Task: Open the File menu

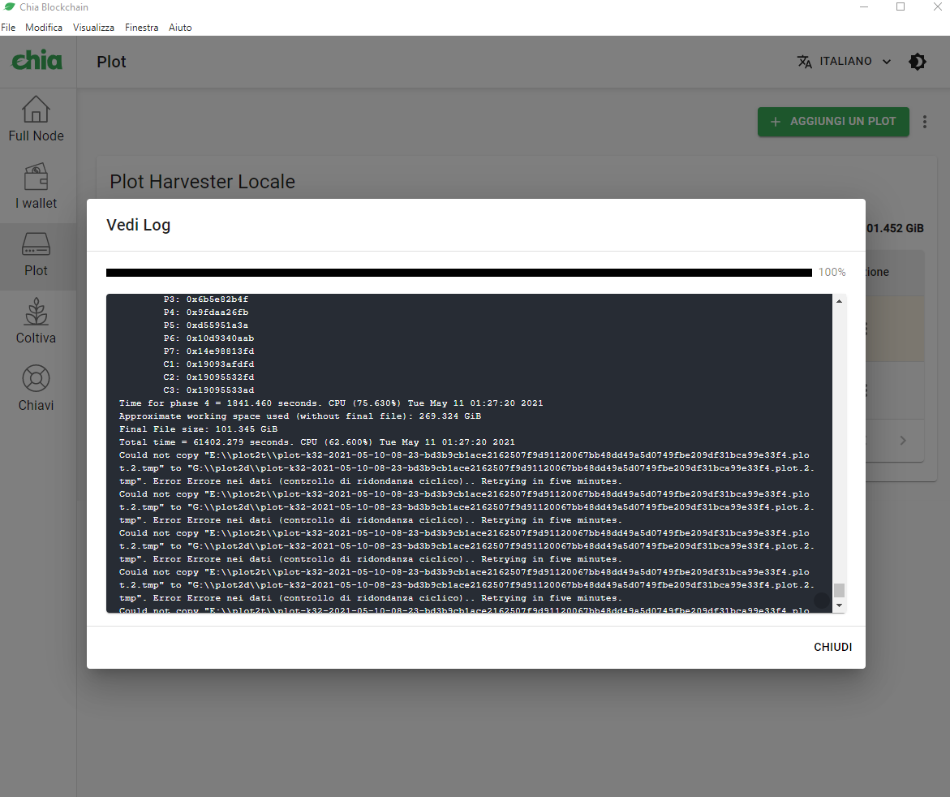Action: pos(8,28)
